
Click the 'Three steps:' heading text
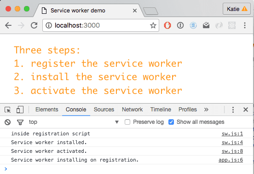tap(47, 50)
